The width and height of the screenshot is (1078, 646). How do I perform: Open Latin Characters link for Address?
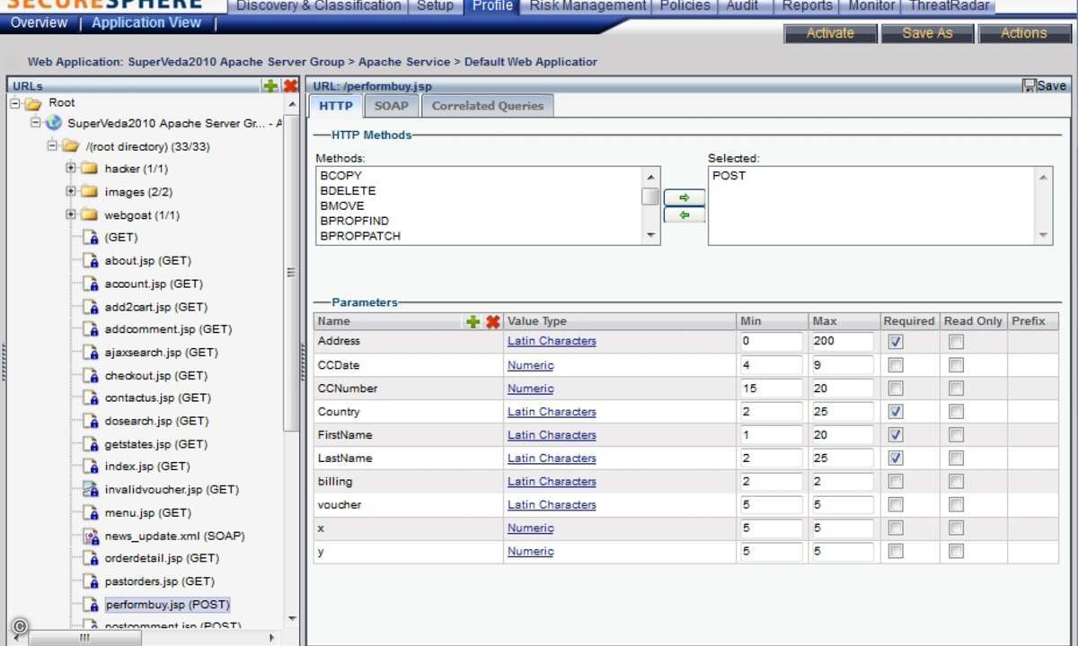point(552,341)
